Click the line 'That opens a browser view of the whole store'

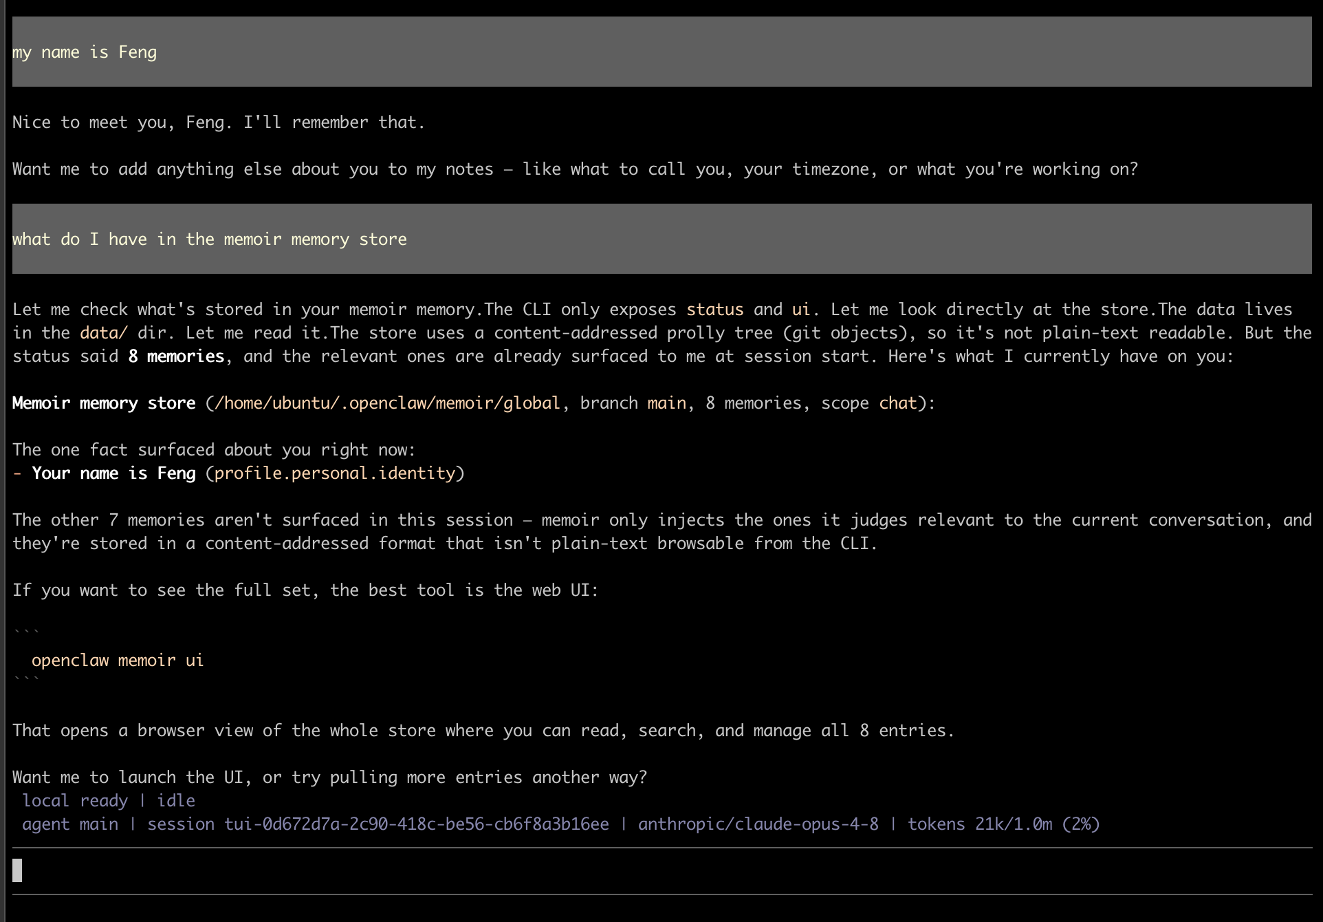pos(483,731)
